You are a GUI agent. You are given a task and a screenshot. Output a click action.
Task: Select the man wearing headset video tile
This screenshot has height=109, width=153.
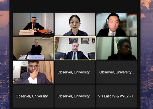pos(117,24)
